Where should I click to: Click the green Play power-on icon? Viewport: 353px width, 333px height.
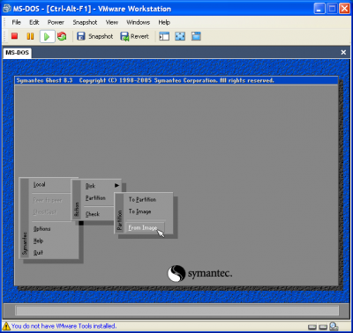tap(47, 36)
